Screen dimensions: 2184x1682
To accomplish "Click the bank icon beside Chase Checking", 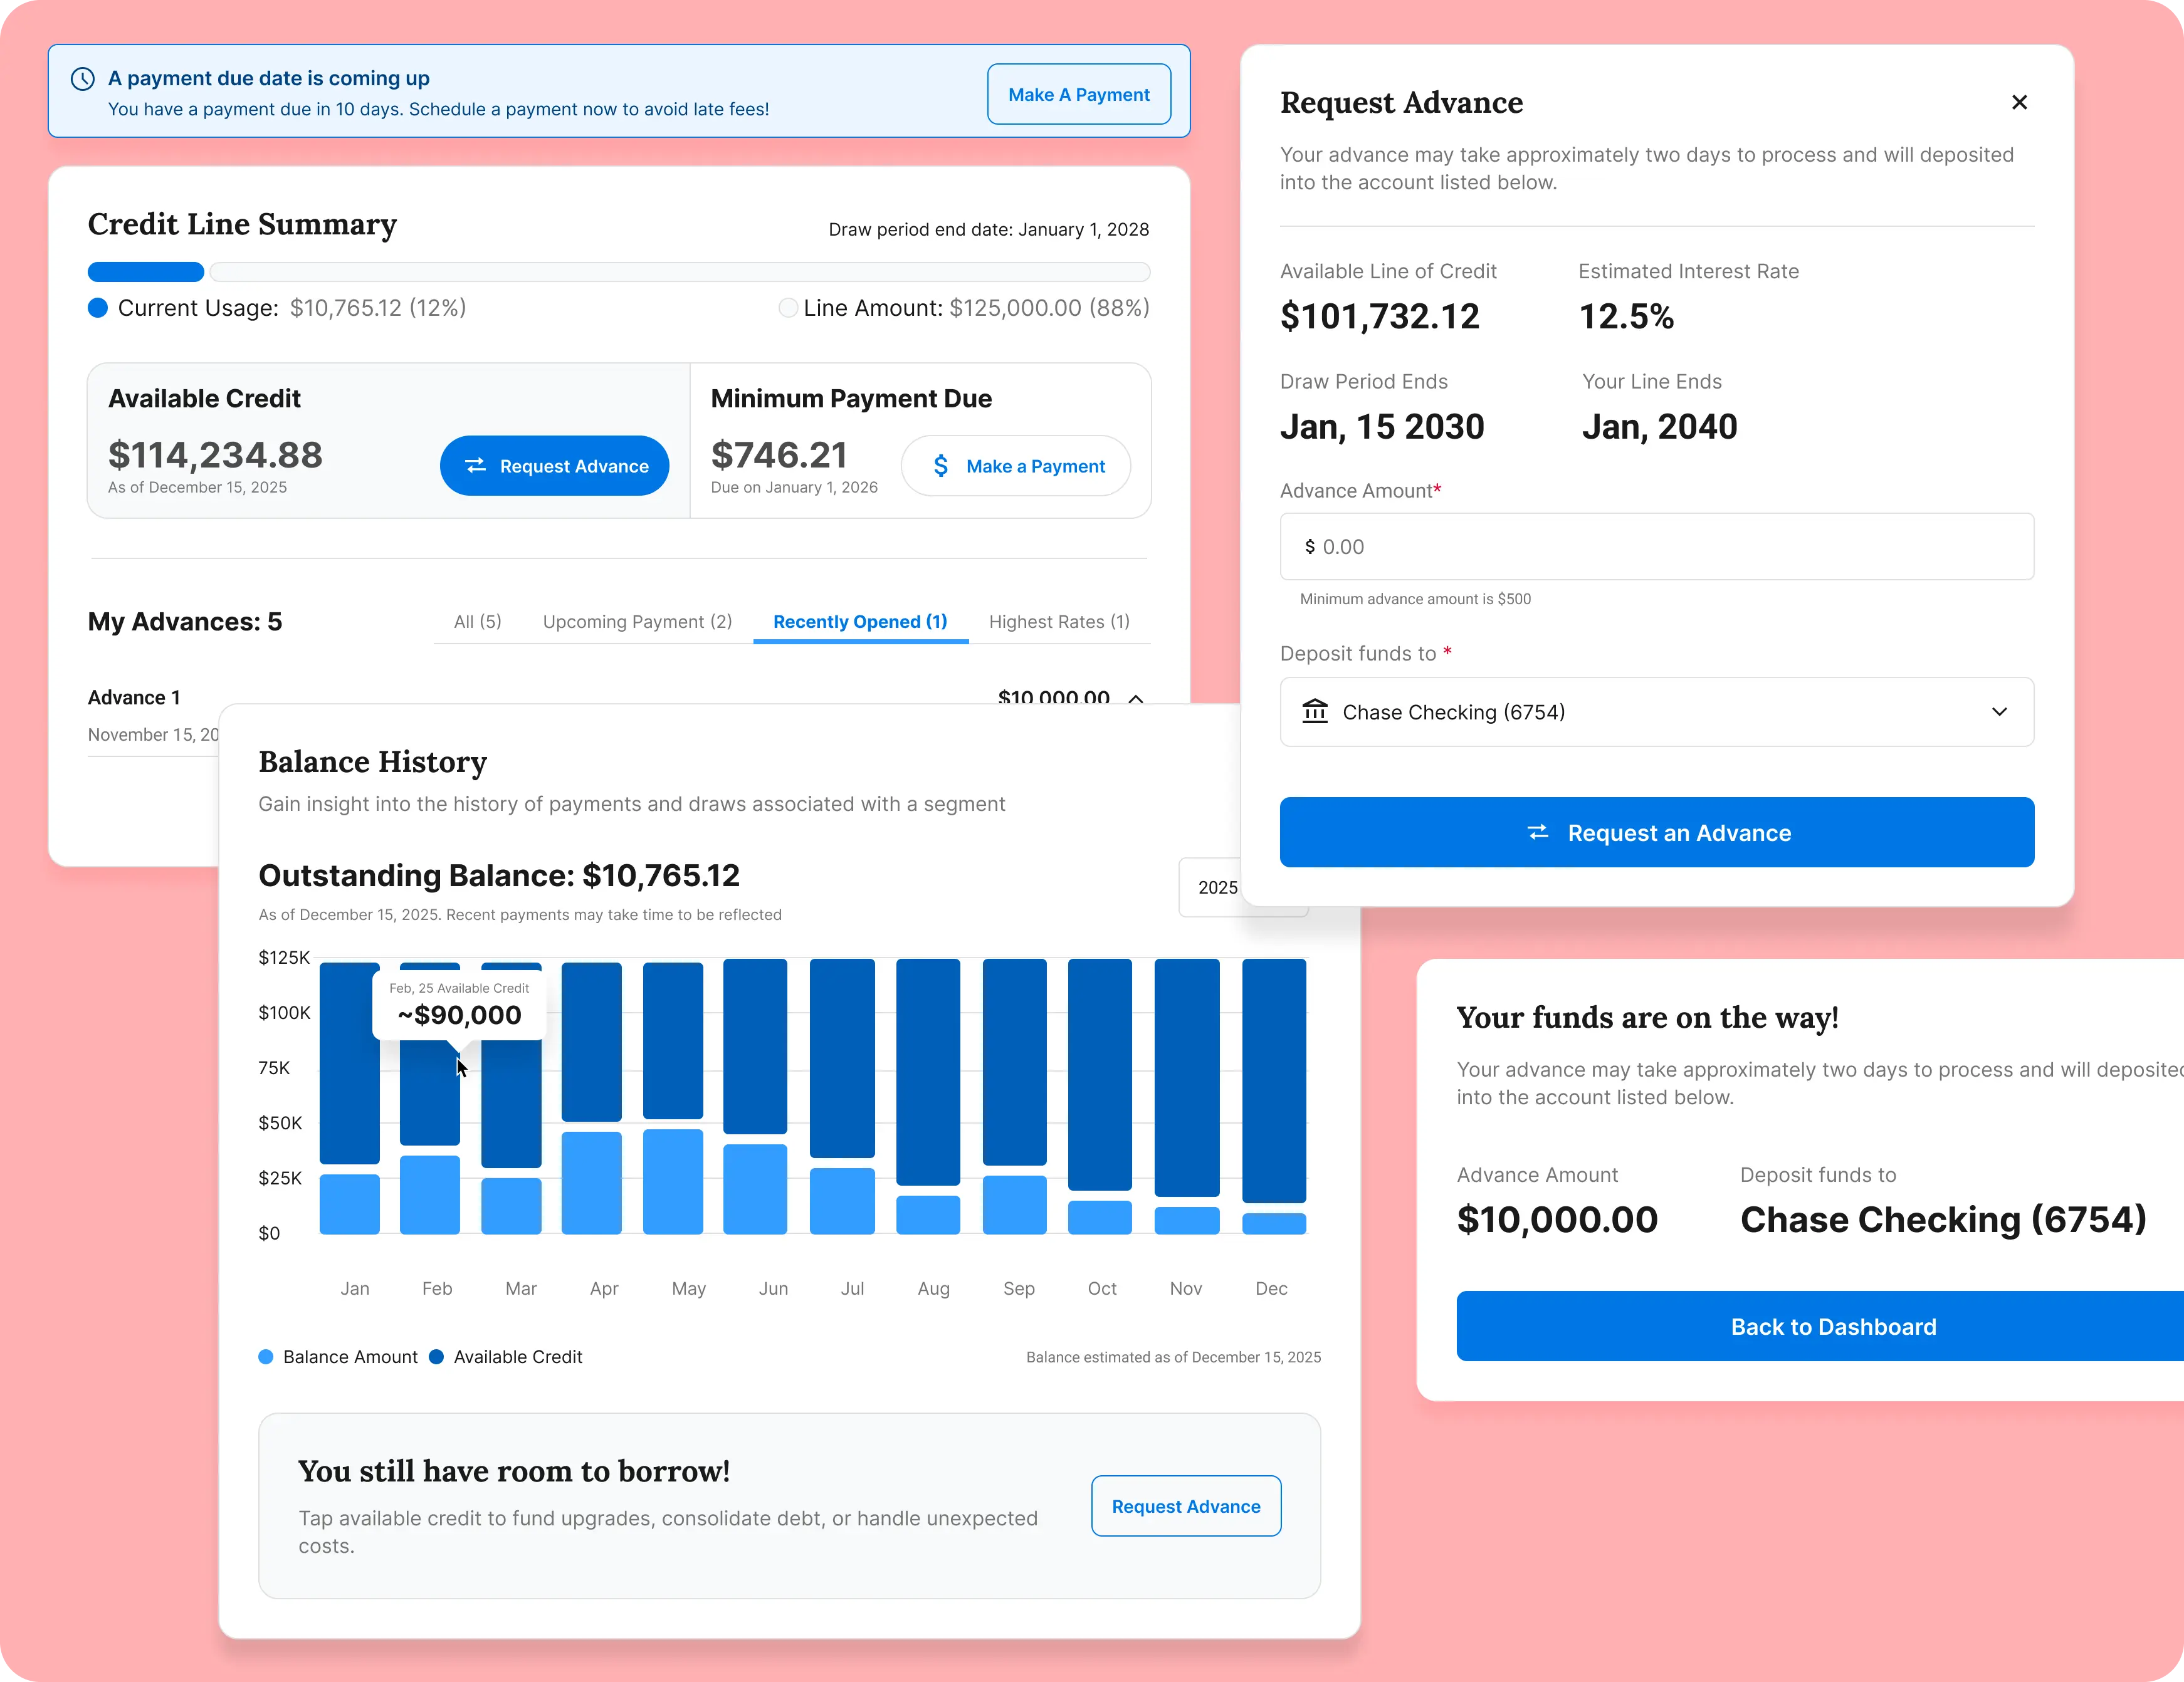I will click(1316, 711).
